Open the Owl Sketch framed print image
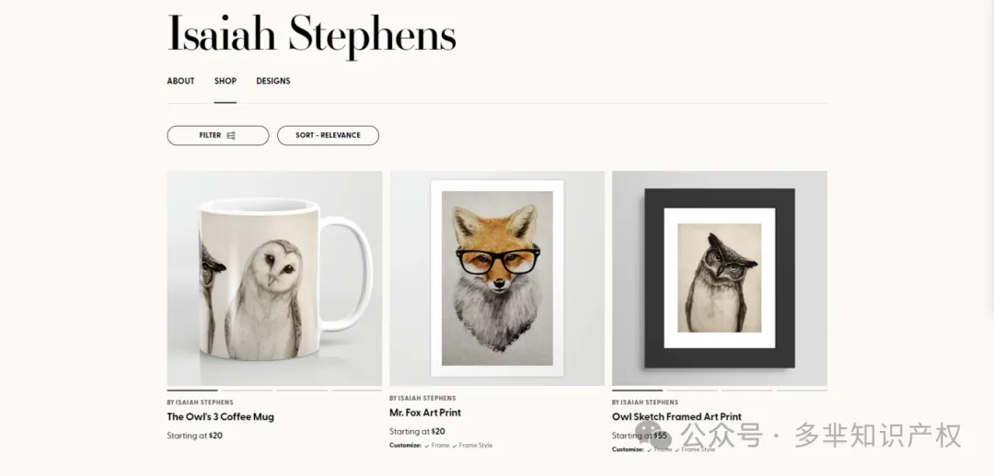This screenshot has width=994, height=476. coord(720,278)
